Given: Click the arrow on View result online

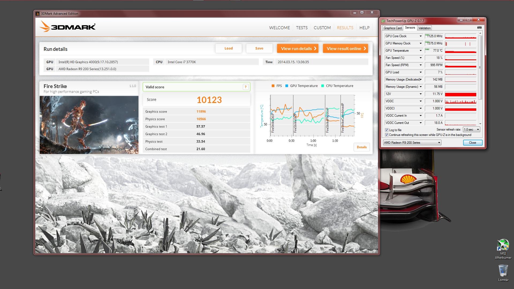Looking at the screenshot, I should click(365, 48).
